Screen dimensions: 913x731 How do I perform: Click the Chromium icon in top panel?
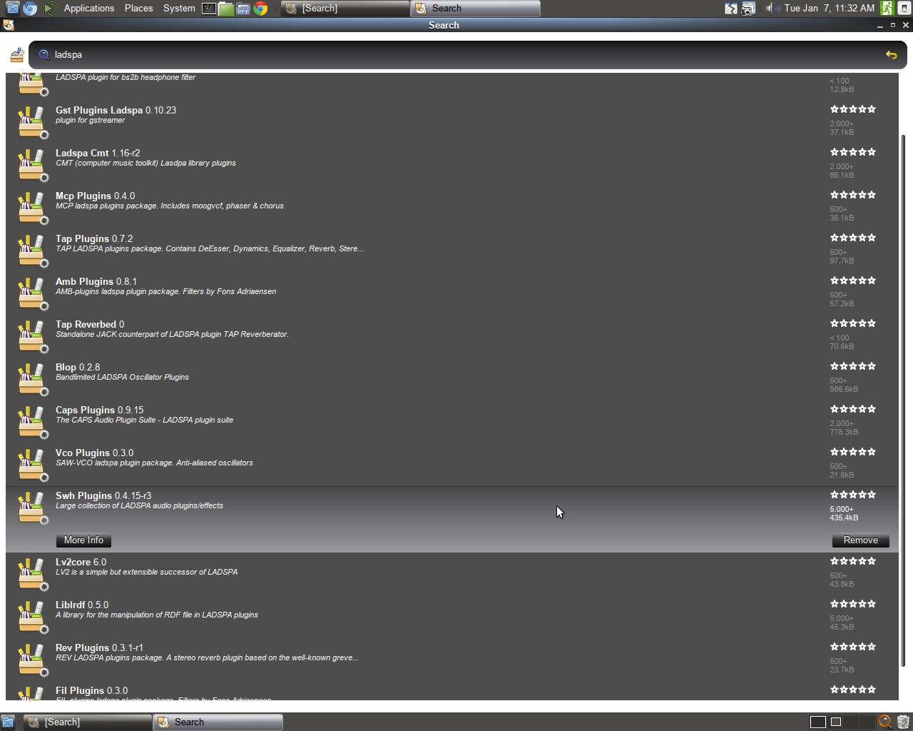pos(30,9)
